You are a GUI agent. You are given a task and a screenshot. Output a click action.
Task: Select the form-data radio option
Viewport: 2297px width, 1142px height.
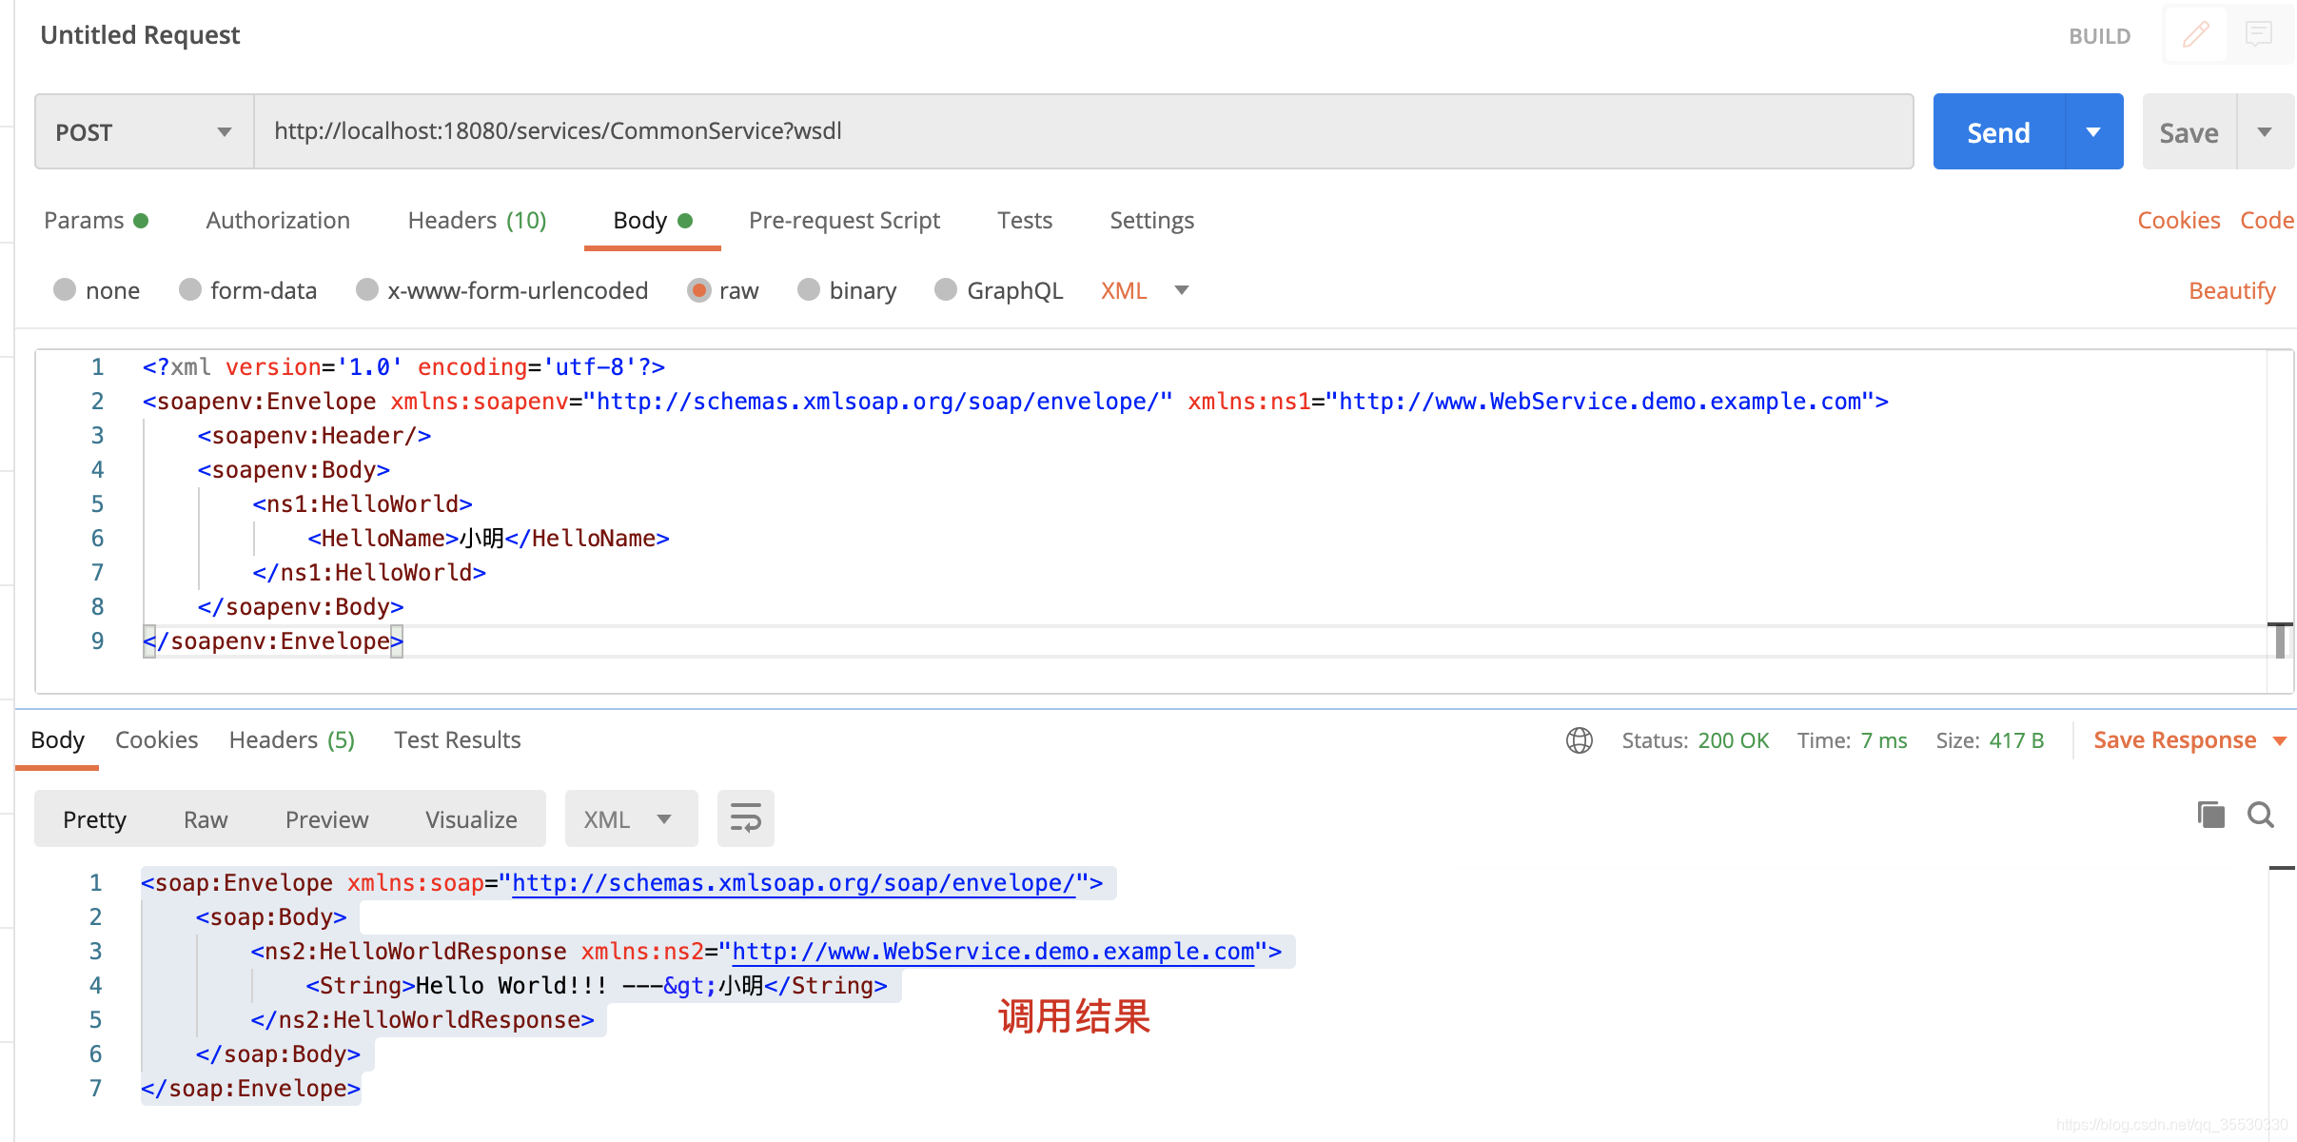click(190, 290)
